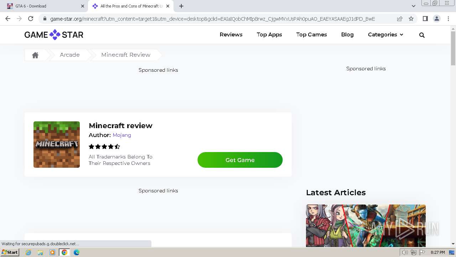Click the Minecraft review title

120,126
